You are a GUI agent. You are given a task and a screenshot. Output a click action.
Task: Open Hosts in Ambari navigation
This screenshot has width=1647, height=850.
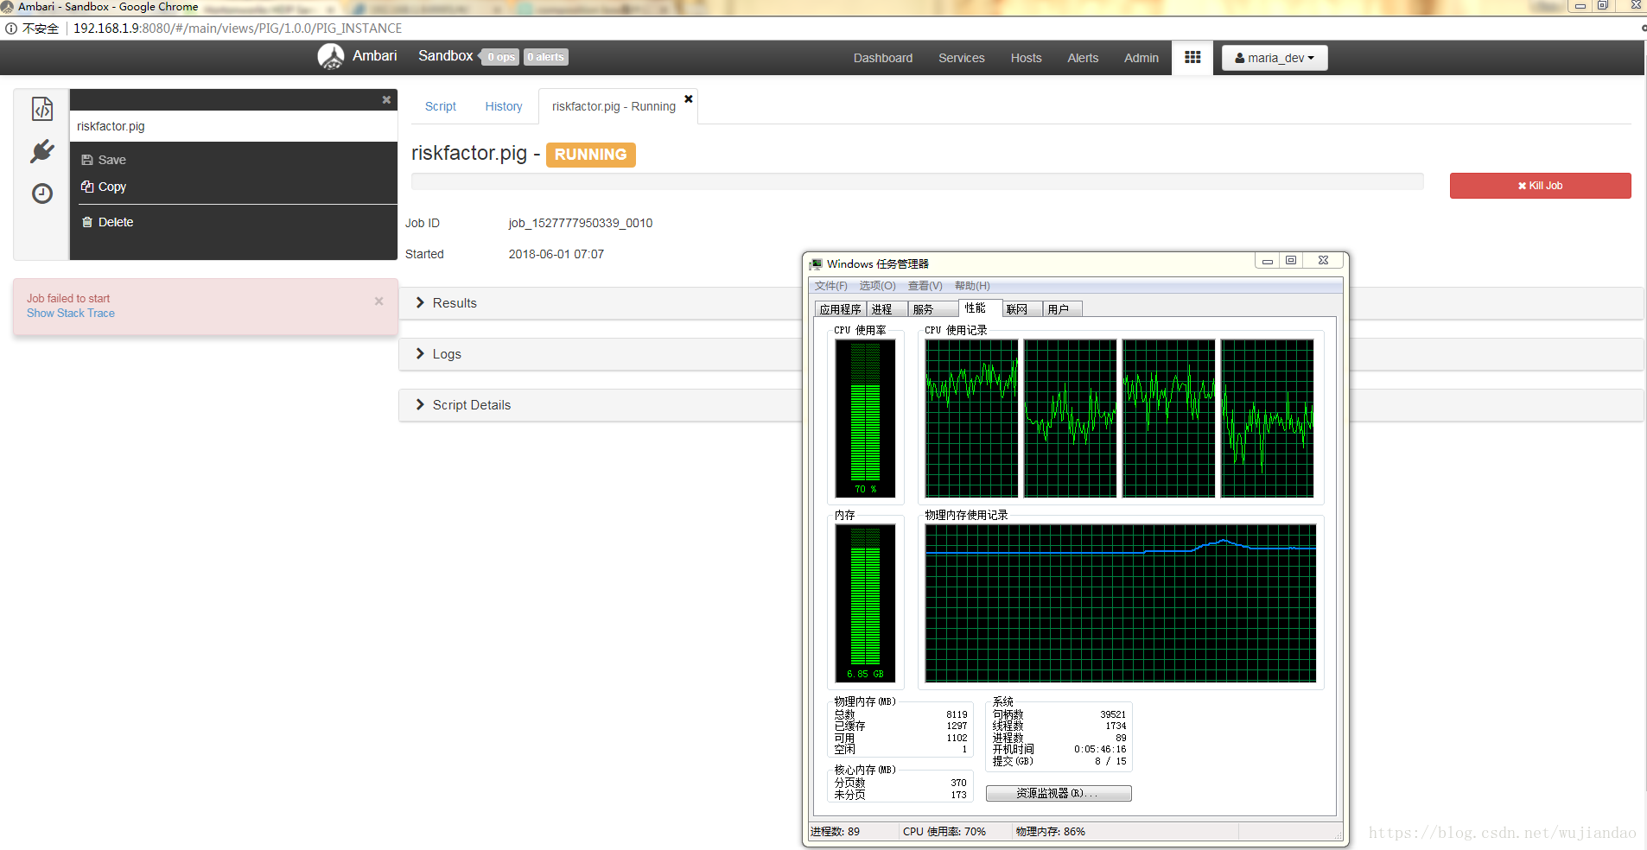pyautogui.click(x=1027, y=58)
